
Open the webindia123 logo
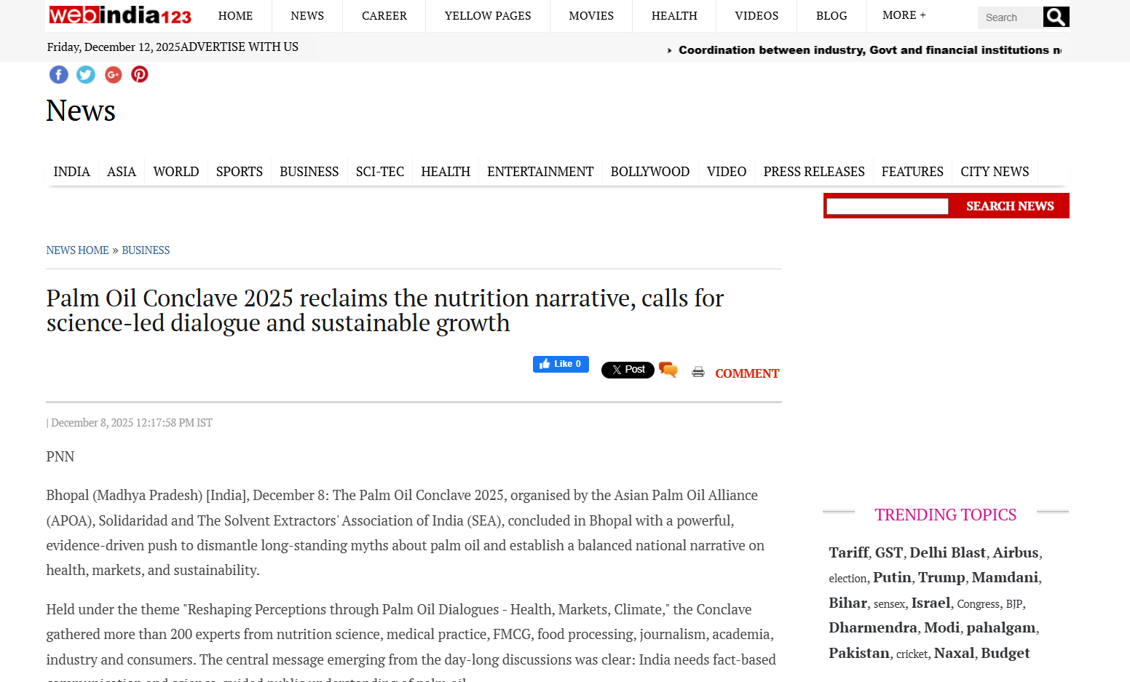pos(120,15)
